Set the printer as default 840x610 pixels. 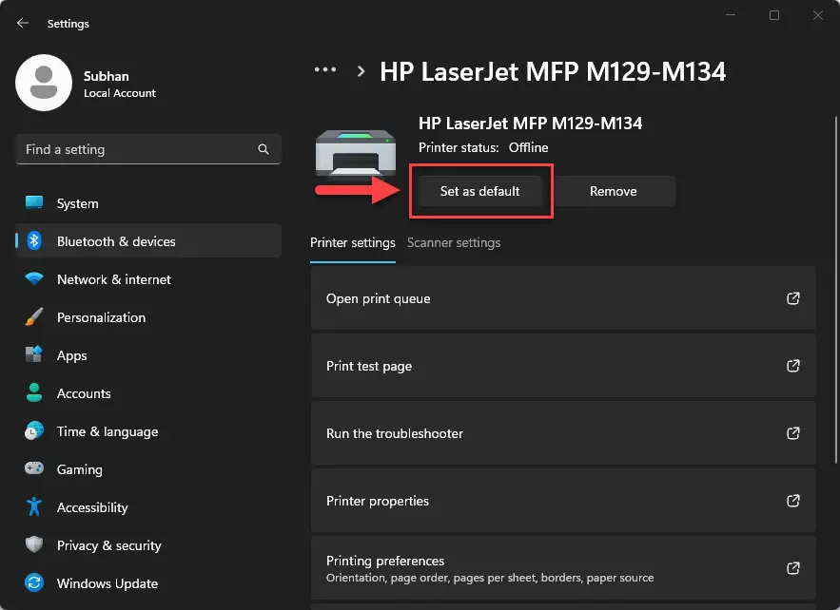coord(480,192)
